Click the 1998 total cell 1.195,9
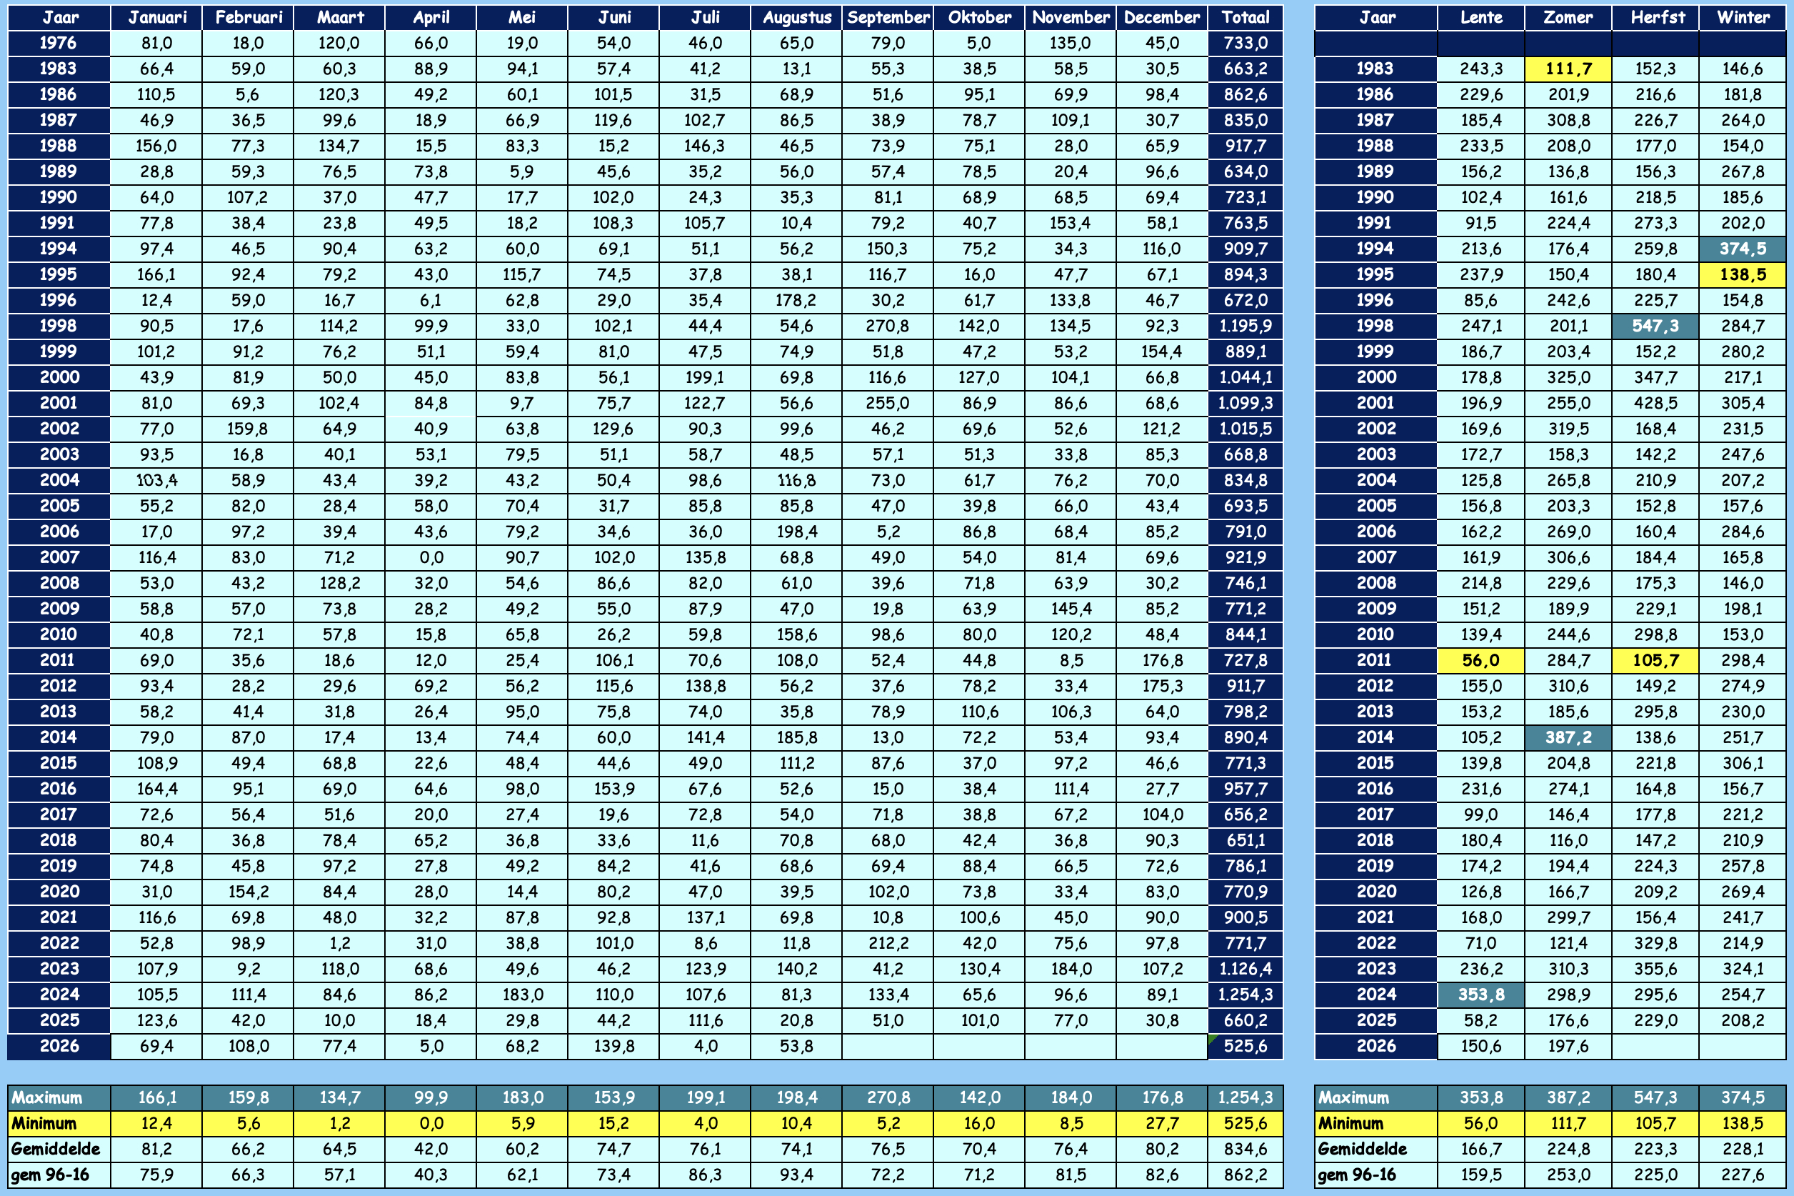This screenshot has height=1196, width=1794. [x=1245, y=326]
